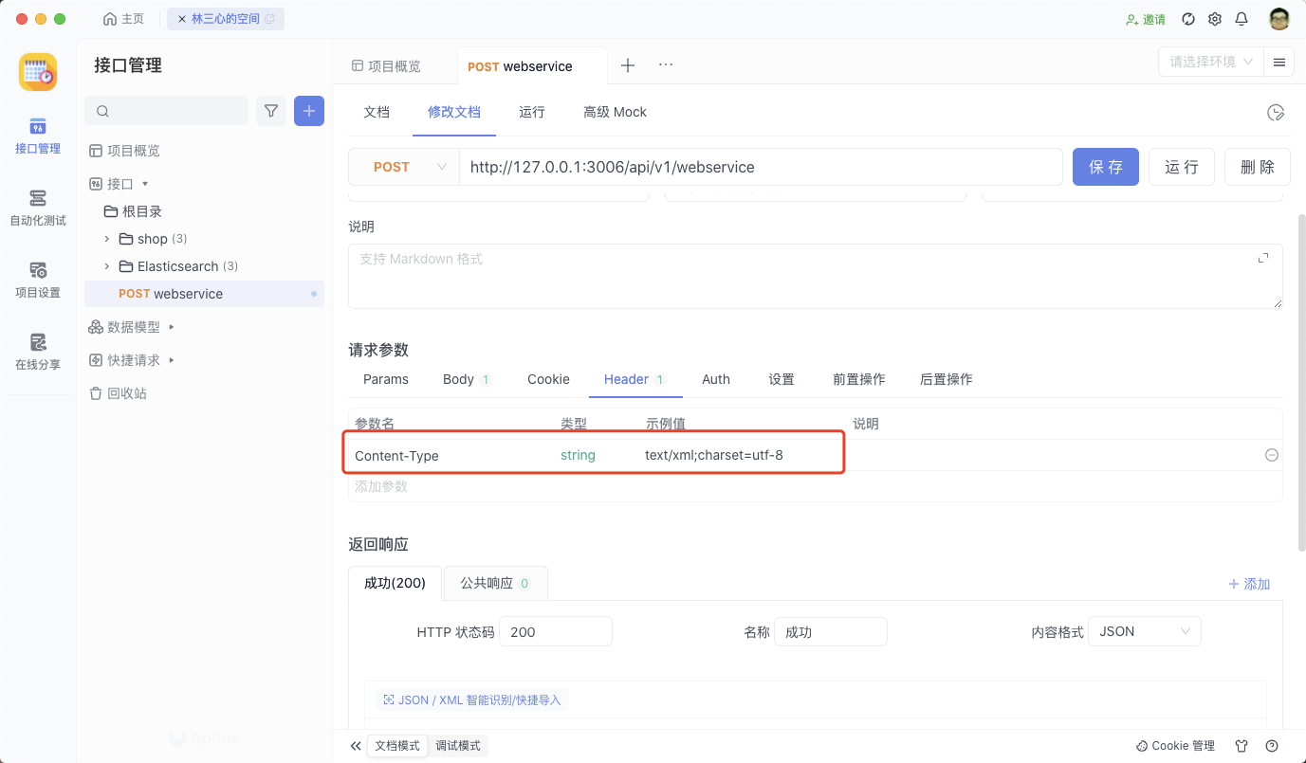Viewport: 1306px width, 763px height.
Task: Click the 保存 button
Action: pyautogui.click(x=1105, y=166)
